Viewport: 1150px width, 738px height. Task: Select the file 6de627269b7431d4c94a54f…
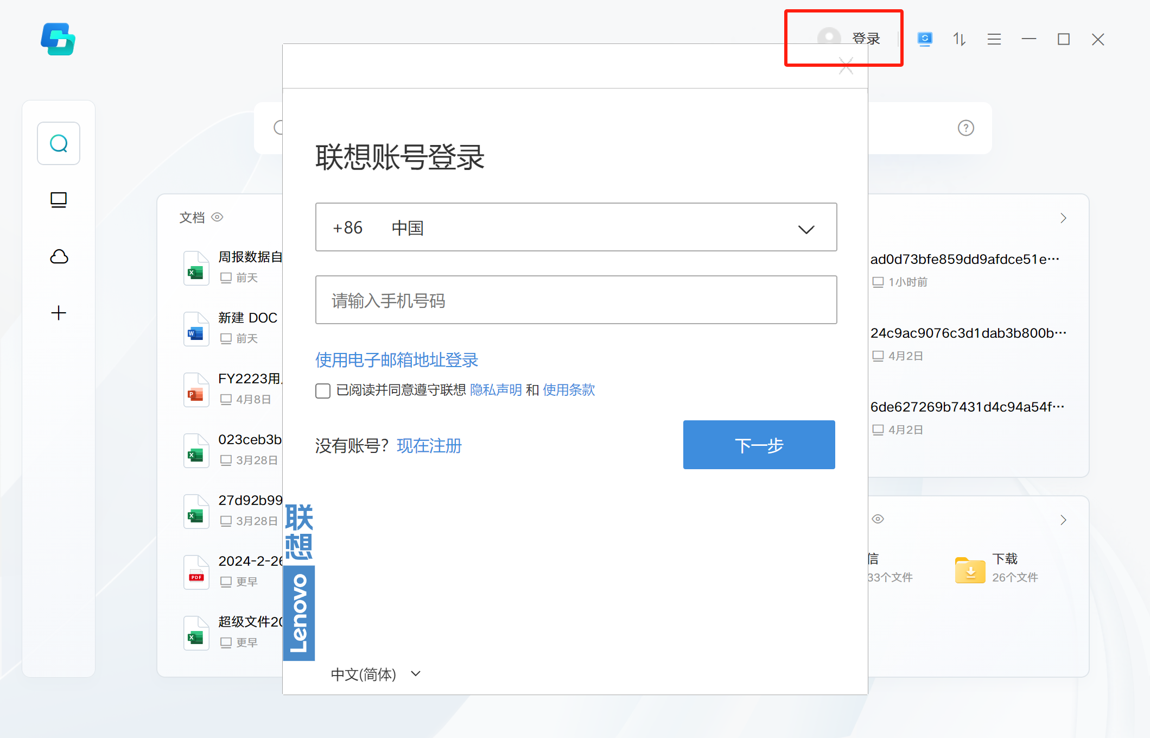coord(967,407)
